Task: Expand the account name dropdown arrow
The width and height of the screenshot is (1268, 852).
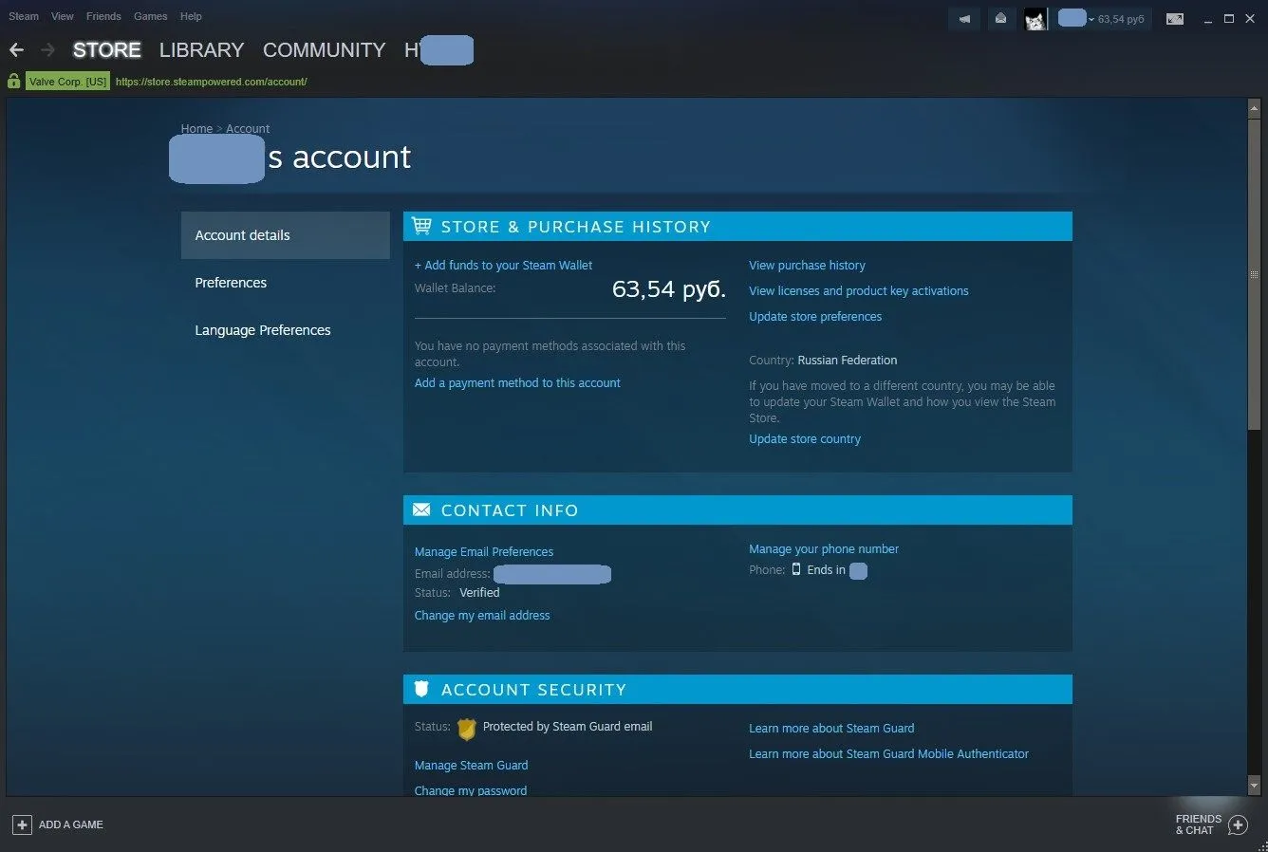Action: 1091,20
